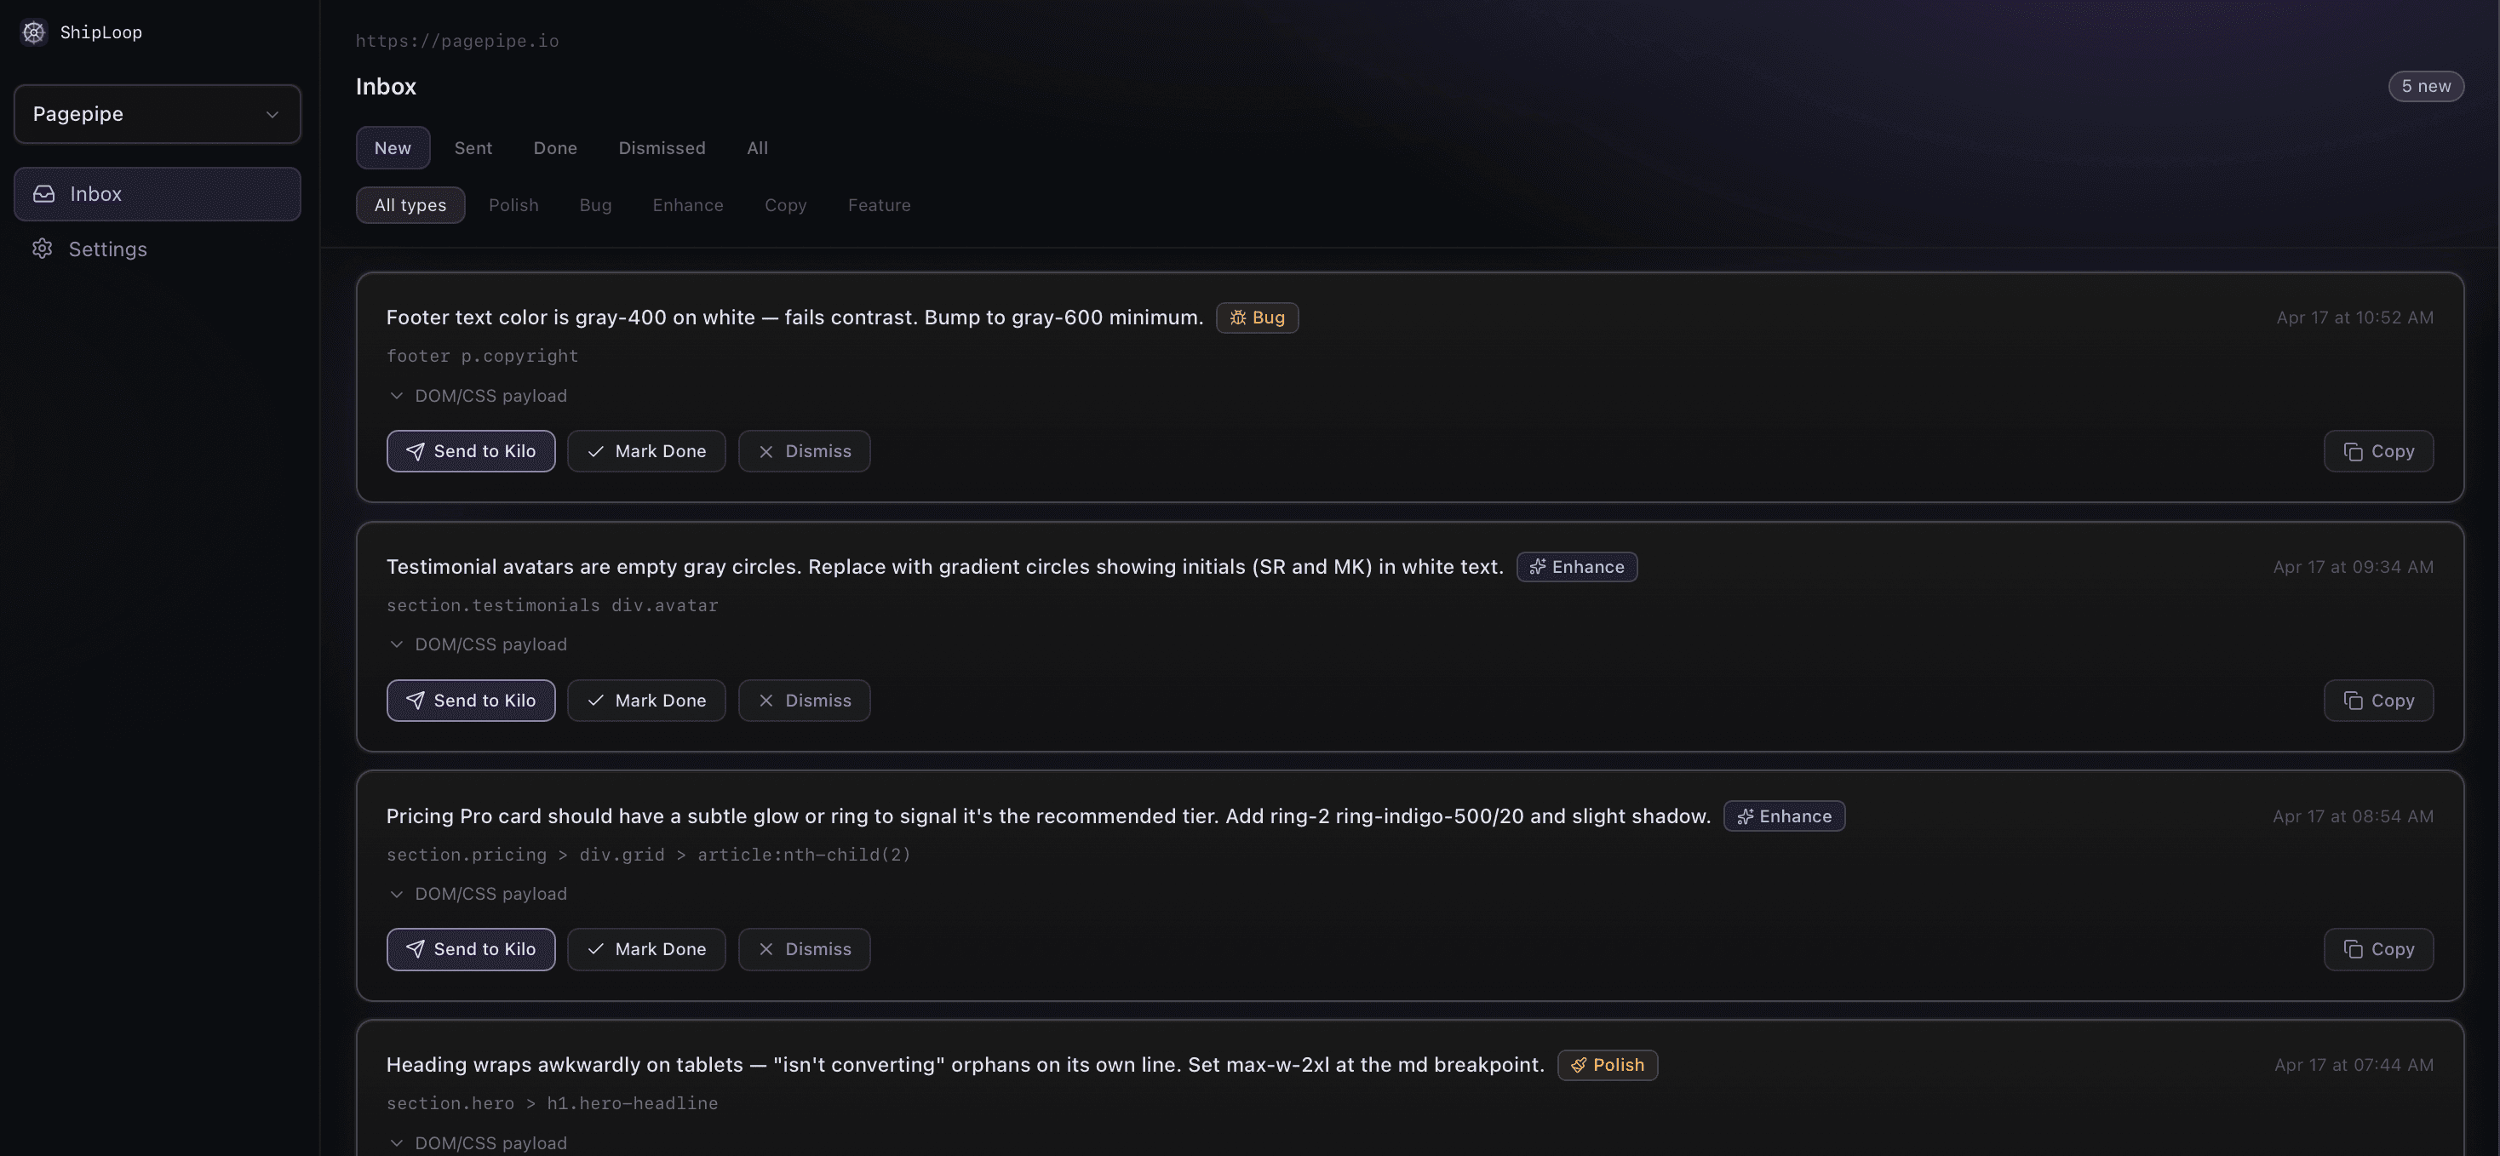Screen dimensions: 2500x1156
Task: Click the 5 new badge
Action: point(2425,86)
